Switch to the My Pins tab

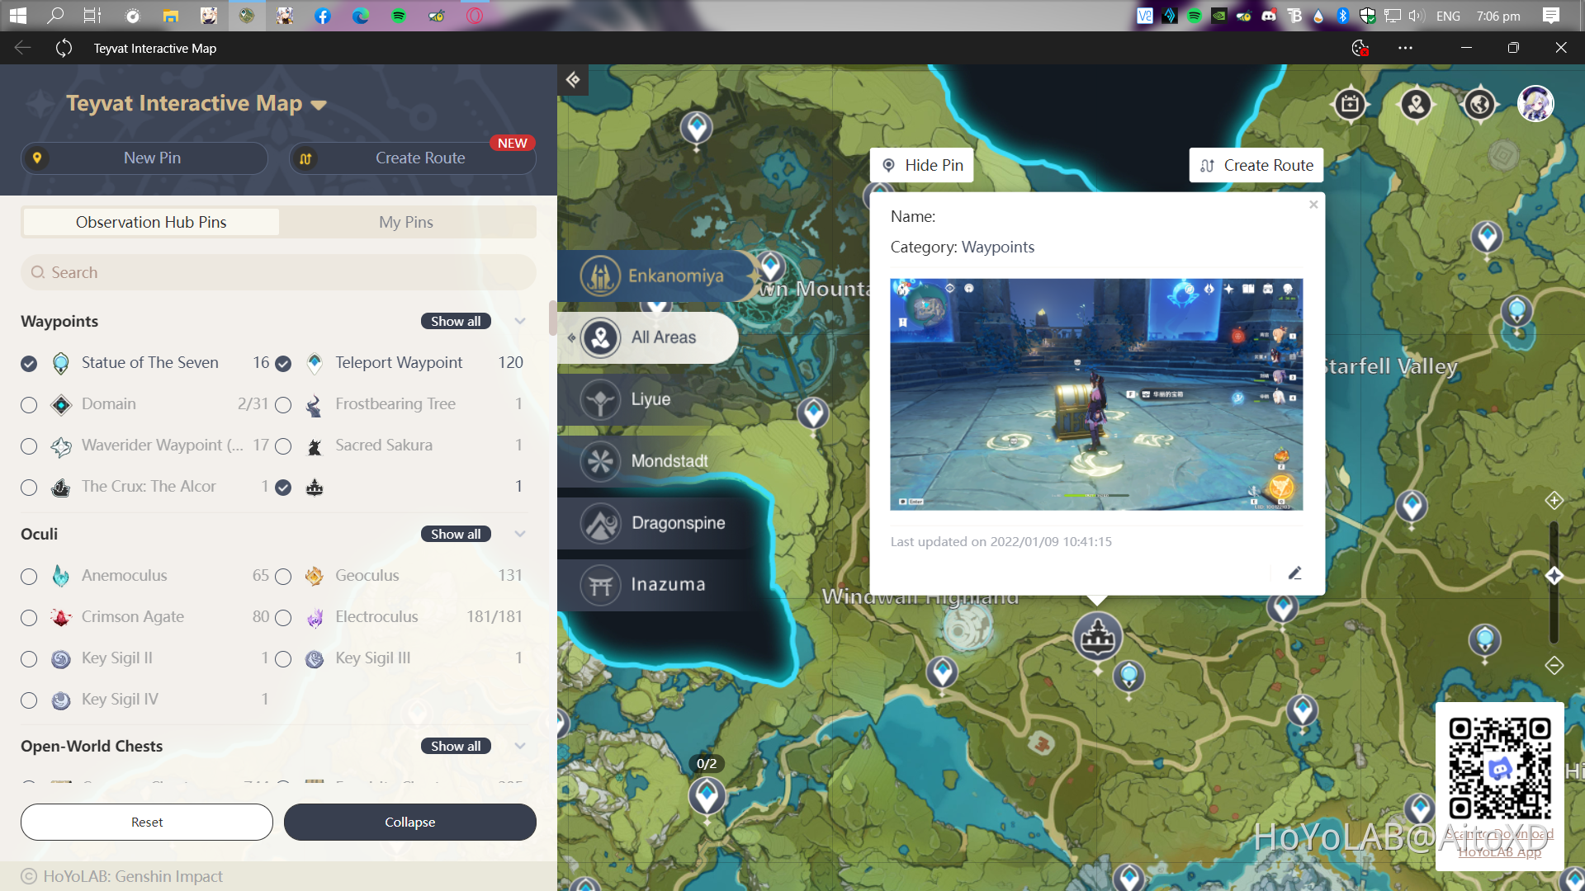coord(406,221)
